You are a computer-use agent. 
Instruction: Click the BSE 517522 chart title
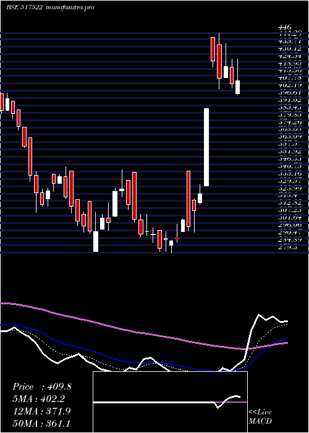pyautogui.click(x=24, y=7)
